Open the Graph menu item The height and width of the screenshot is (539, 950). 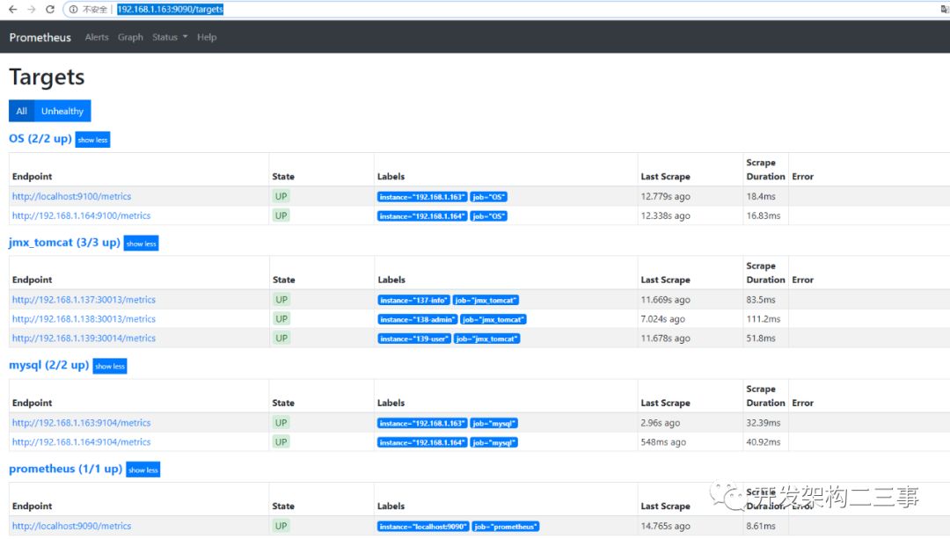coord(130,37)
